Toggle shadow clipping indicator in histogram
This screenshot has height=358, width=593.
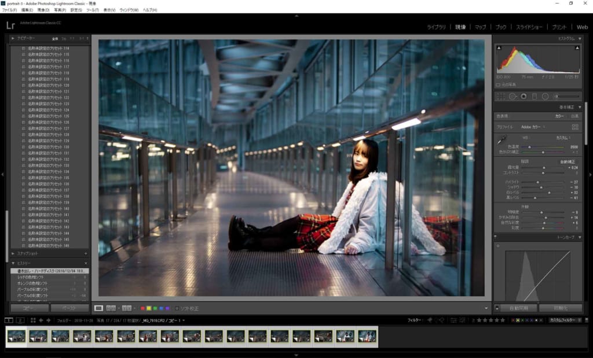499,47
